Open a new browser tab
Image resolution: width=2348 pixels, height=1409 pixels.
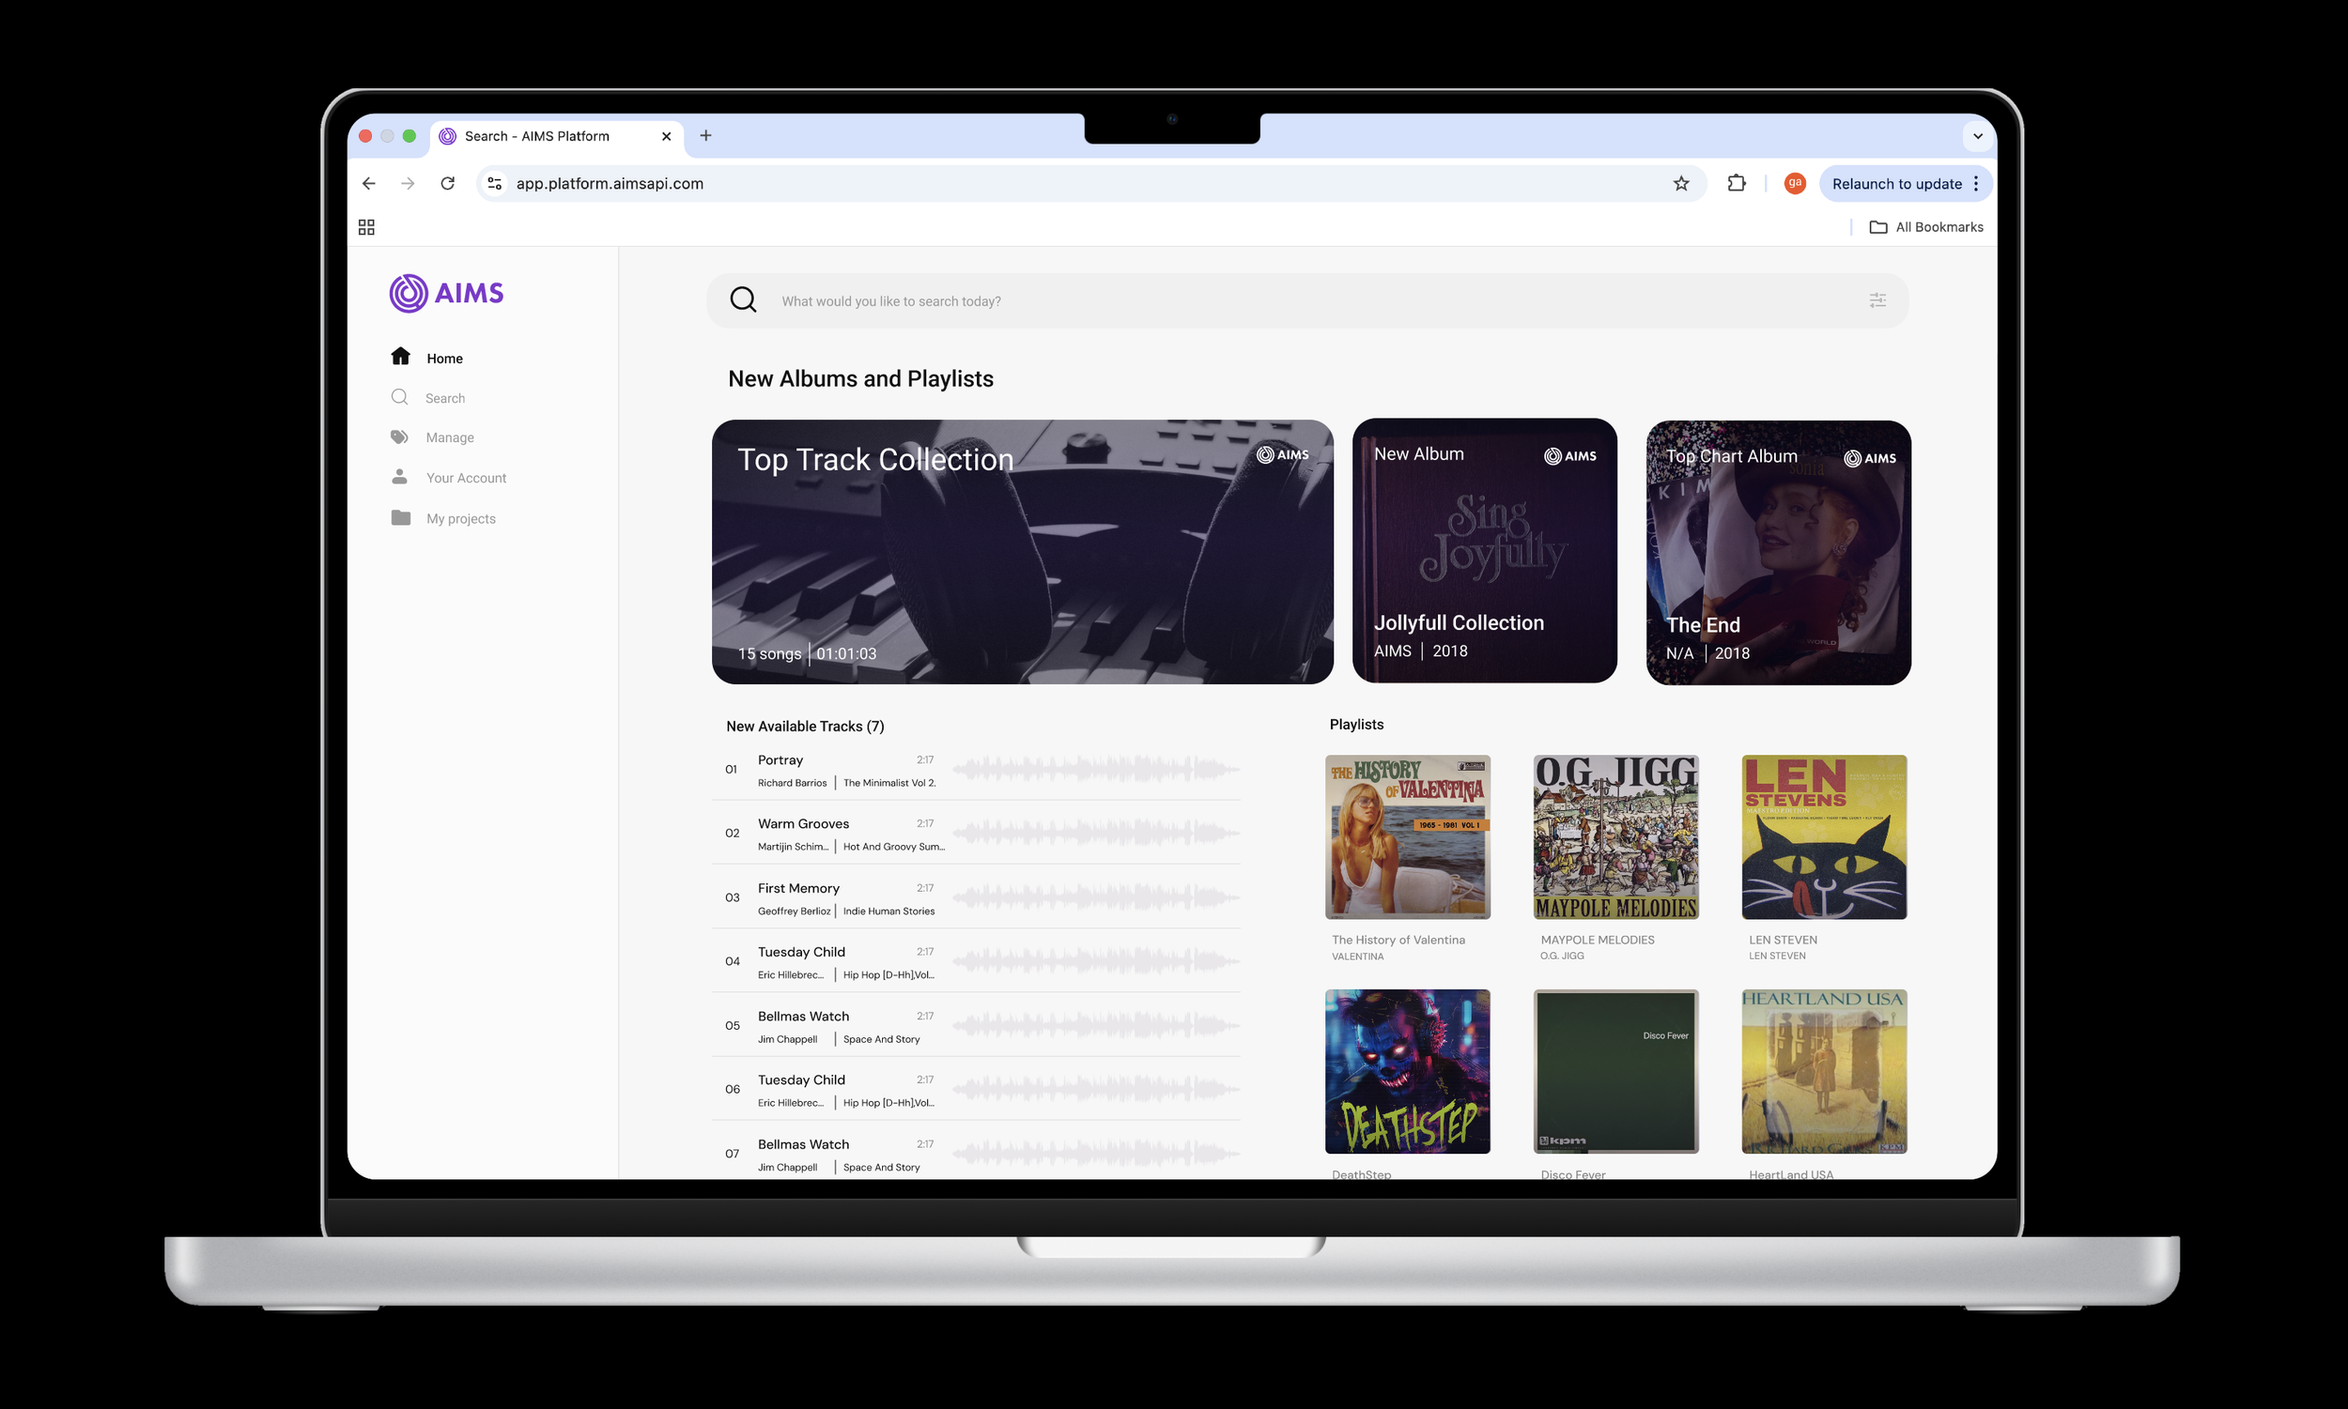(x=705, y=136)
